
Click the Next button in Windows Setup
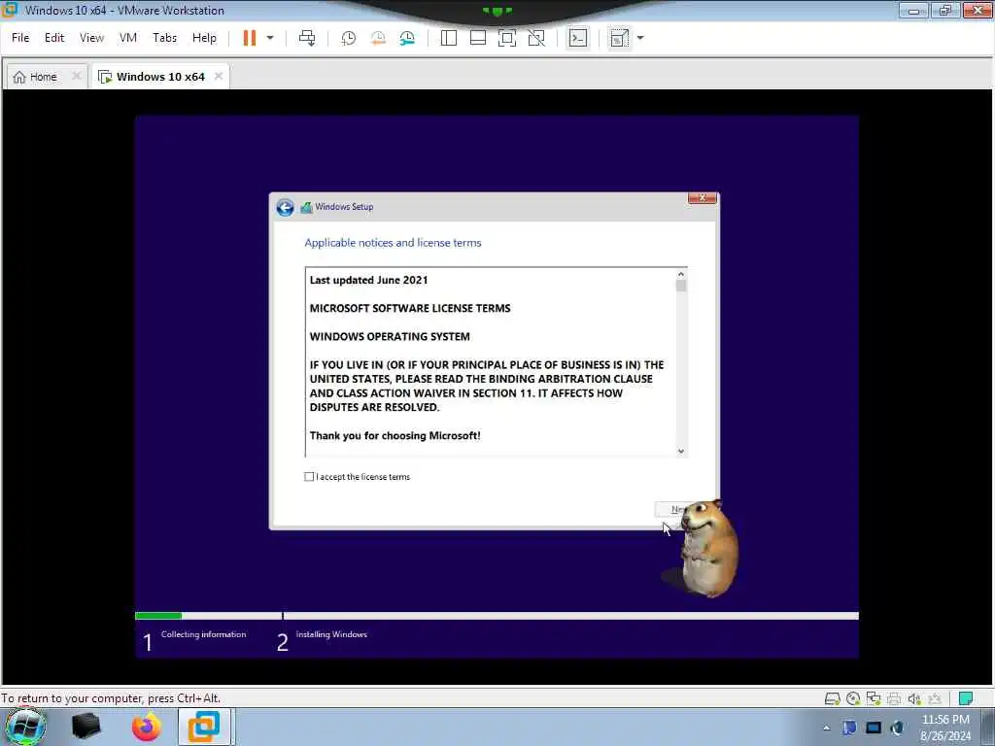tap(677, 509)
